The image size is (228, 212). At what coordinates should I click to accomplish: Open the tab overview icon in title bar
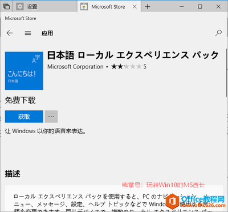(6, 7)
